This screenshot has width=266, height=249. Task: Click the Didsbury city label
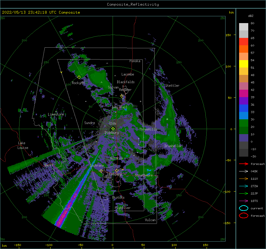111,133
